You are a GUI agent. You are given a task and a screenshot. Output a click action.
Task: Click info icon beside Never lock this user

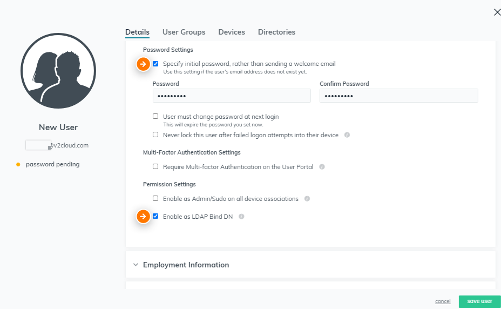coord(347,135)
